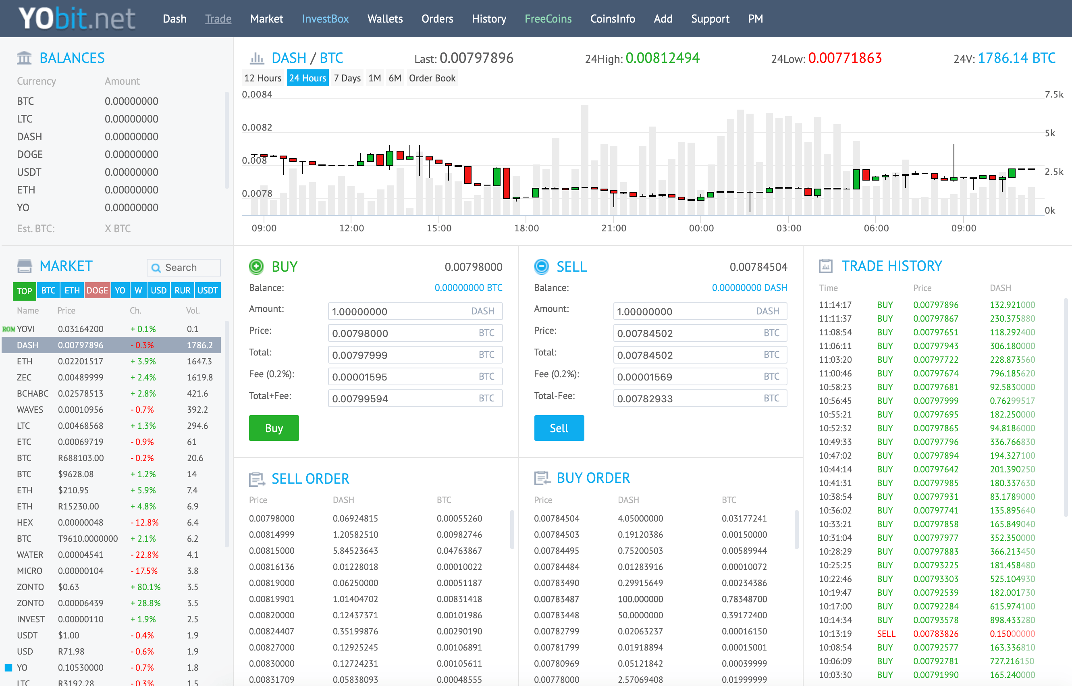Select the USDT market tab

208,291
